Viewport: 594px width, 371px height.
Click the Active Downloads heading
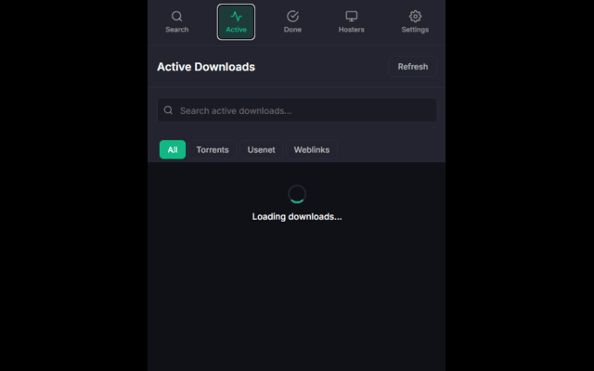tap(206, 67)
